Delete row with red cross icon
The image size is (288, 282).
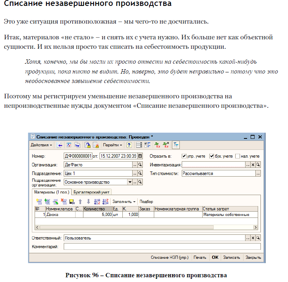point(64,202)
